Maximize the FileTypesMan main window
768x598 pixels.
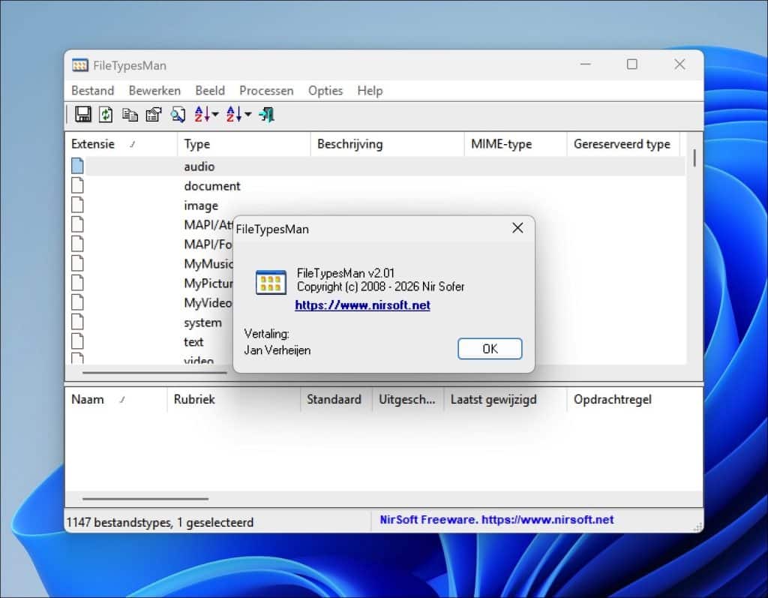click(x=631, y=65)
